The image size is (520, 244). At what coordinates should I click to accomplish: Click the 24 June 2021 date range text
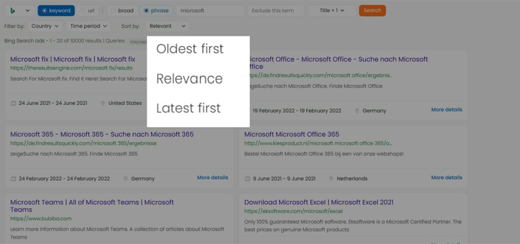[53, 103]
